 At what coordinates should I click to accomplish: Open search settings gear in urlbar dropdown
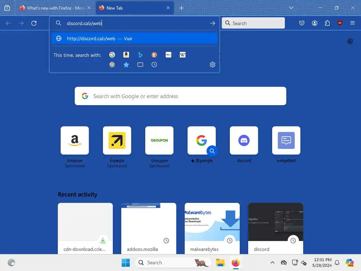coord(213,65)
